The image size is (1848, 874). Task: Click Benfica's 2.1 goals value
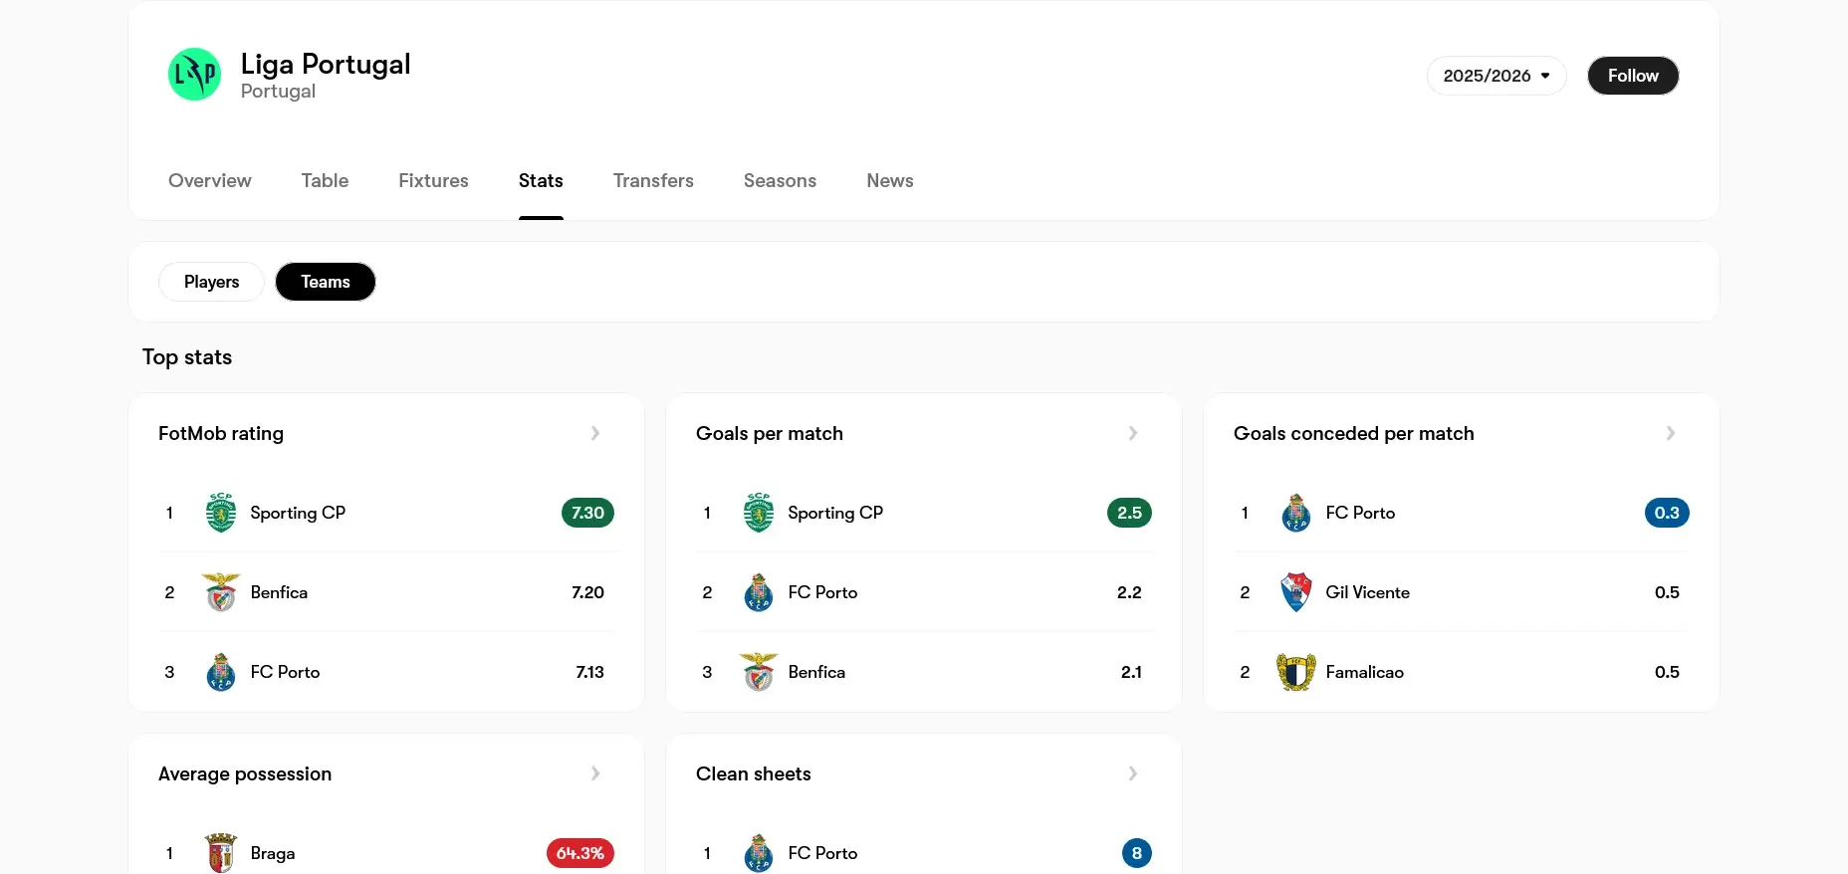pyautogui.click(x=1131, y=672)
